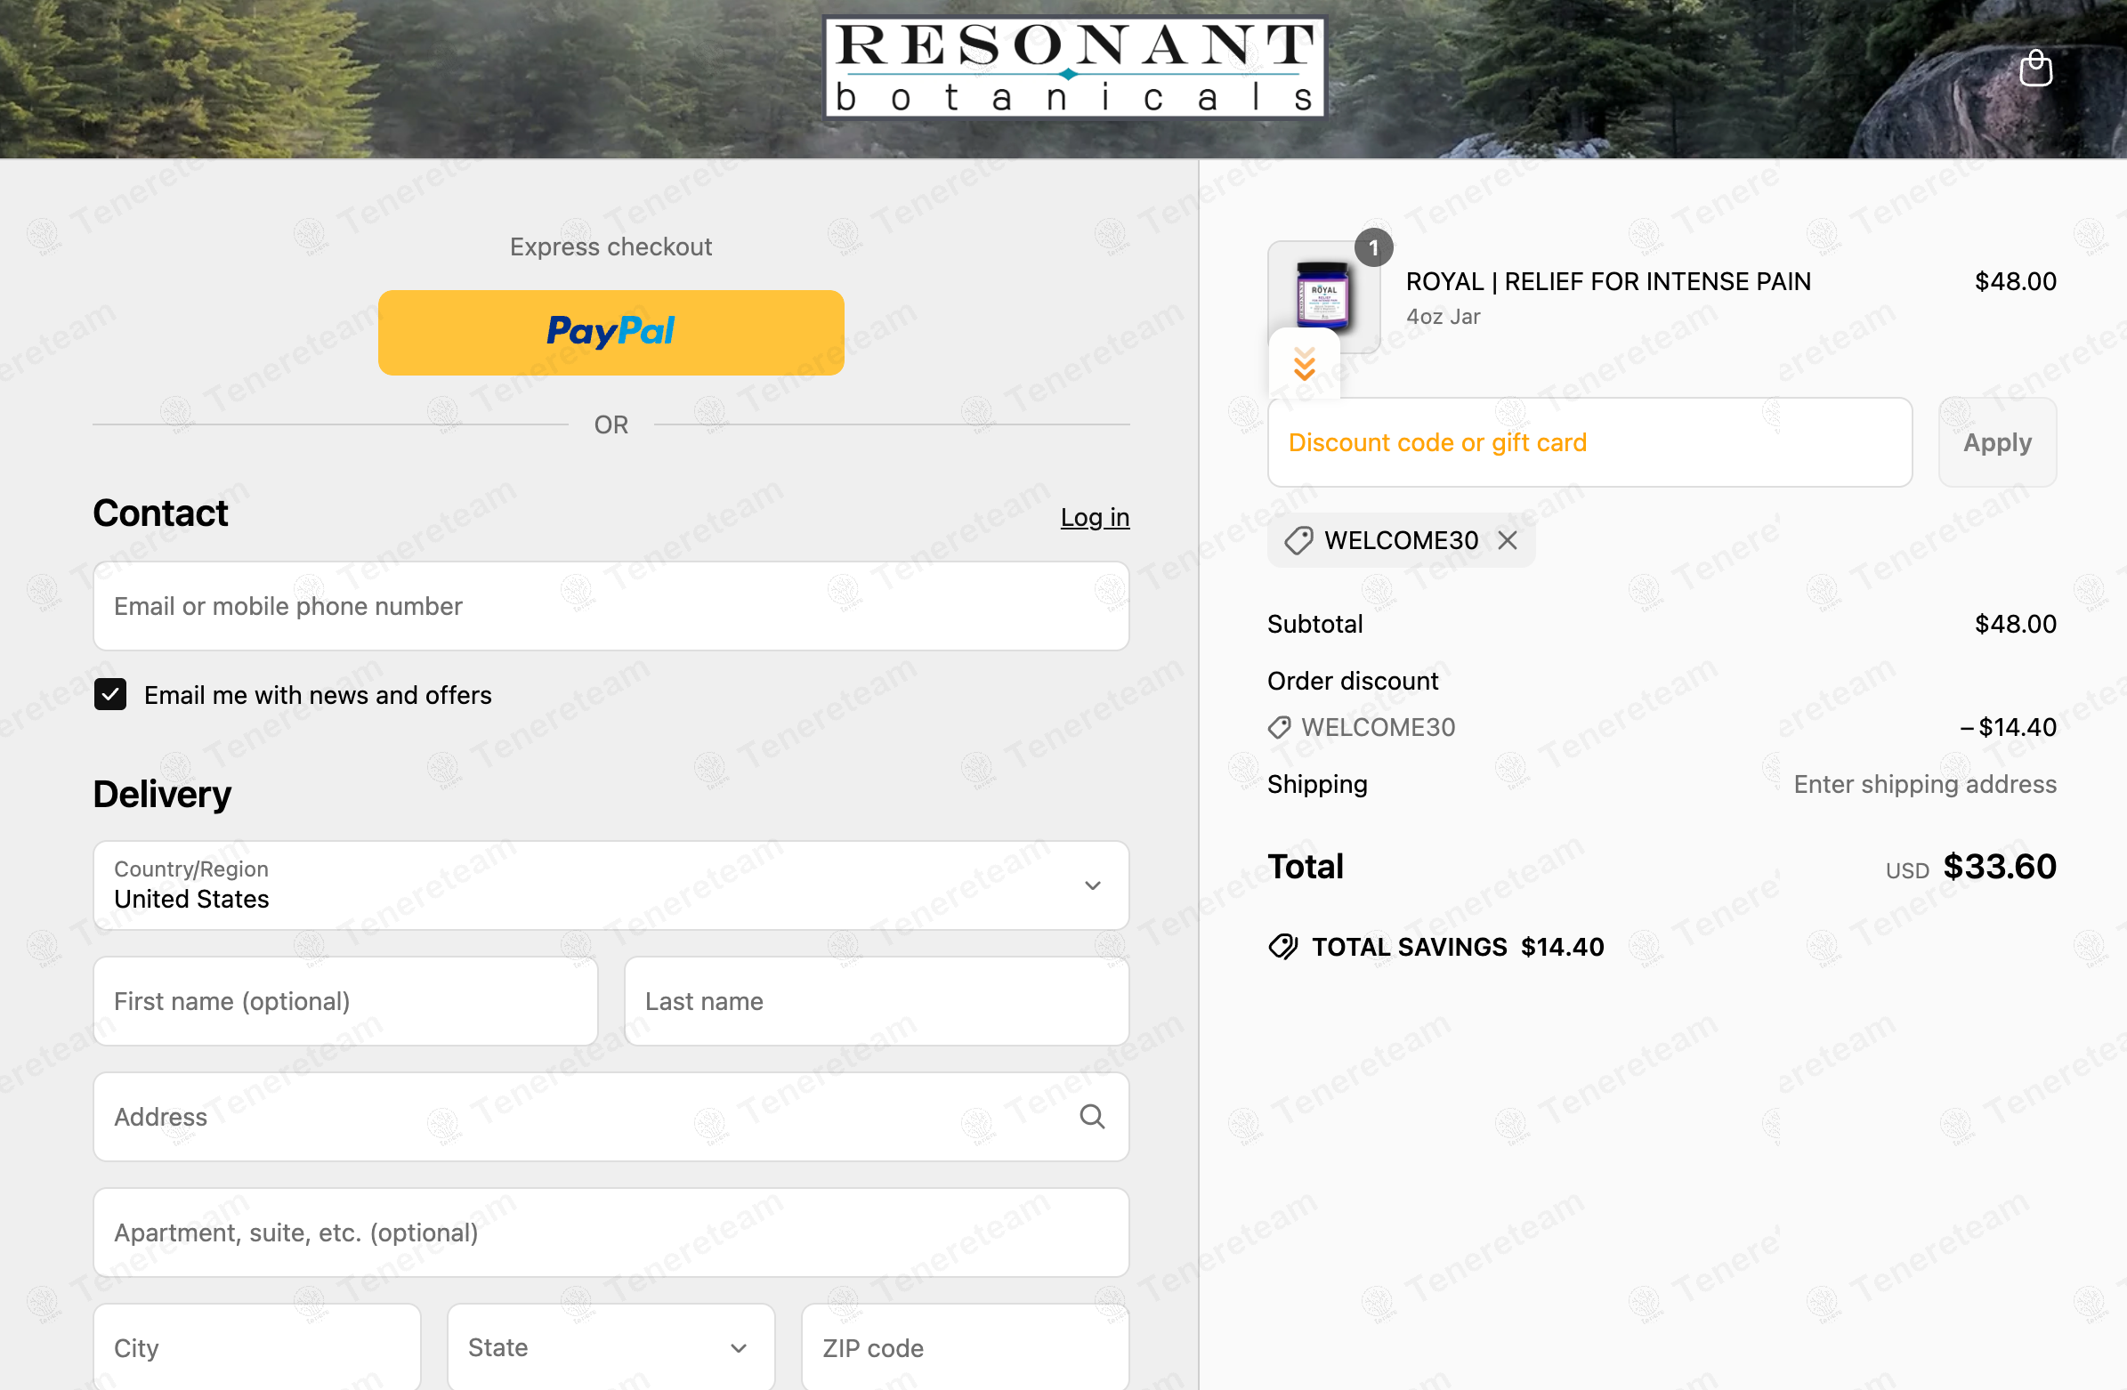Click the Contact section heading

pos(160,513)
